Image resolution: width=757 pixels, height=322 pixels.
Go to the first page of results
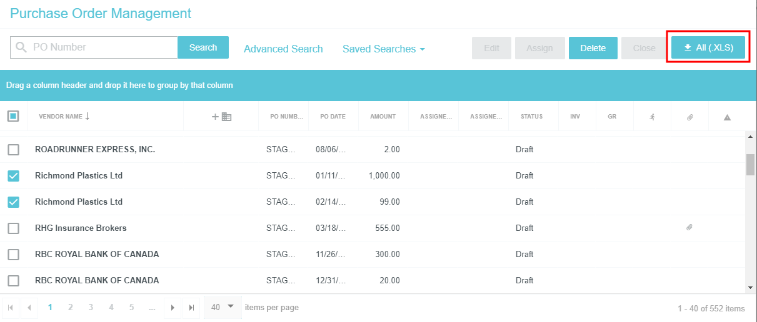[11, 308]
